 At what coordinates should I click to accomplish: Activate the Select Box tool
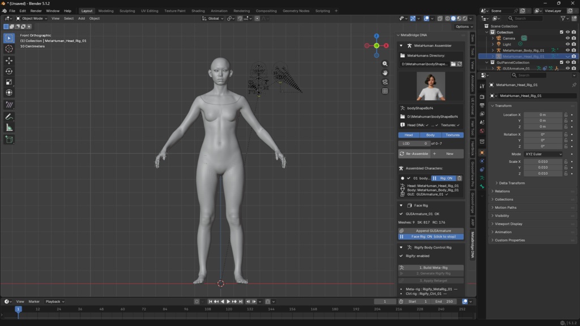(x=9, y=38)
